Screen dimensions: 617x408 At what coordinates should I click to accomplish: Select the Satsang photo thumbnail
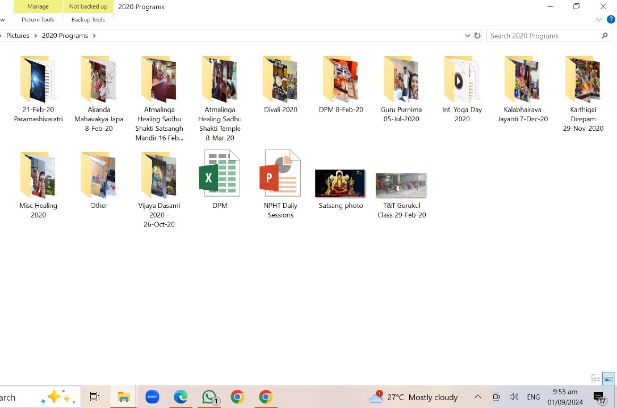[340, 184]
